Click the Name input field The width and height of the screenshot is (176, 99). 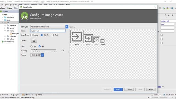(x=48, y=31)
